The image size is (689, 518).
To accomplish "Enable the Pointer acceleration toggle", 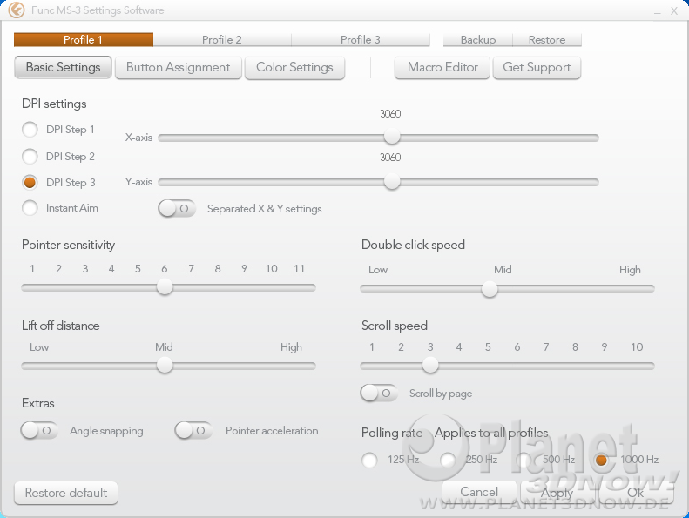I will point(193,431).
